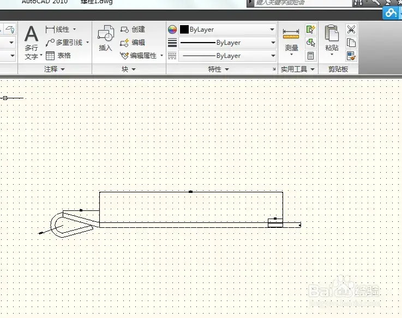
Task: Click the layer lightbulb icon at ribbon left
Action: [x=10, y=30]
